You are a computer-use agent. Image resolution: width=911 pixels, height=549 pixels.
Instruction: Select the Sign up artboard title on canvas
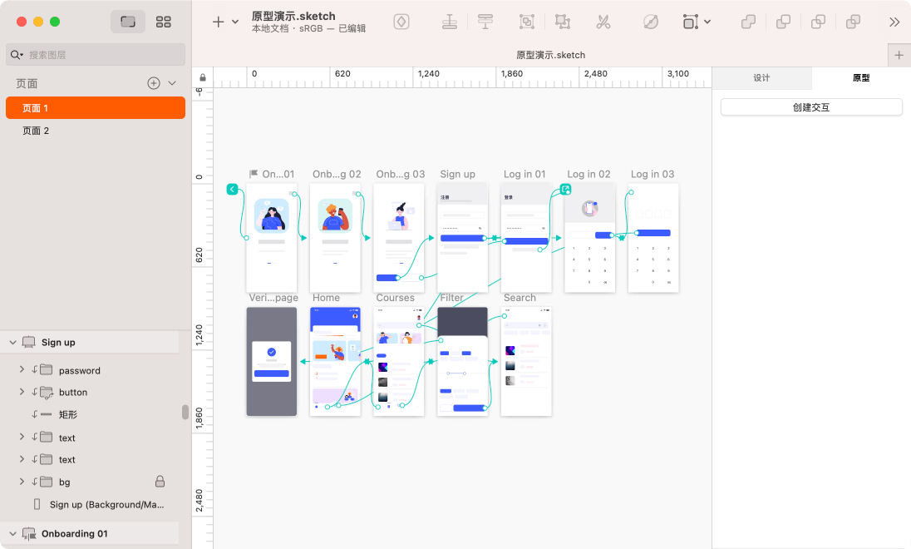pos(457,174)
